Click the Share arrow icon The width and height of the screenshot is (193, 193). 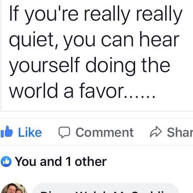click(x=156, y=132)
